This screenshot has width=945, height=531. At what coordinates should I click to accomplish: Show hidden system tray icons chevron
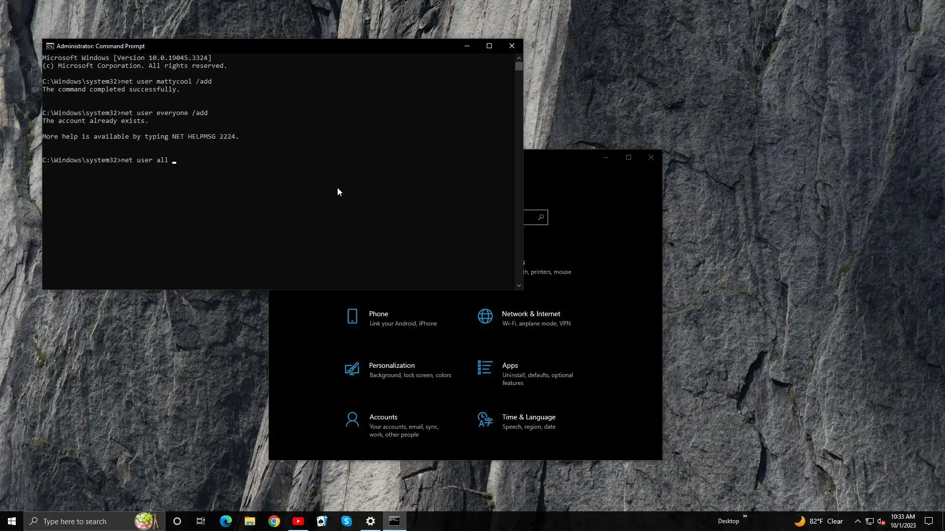coord(857,521)
